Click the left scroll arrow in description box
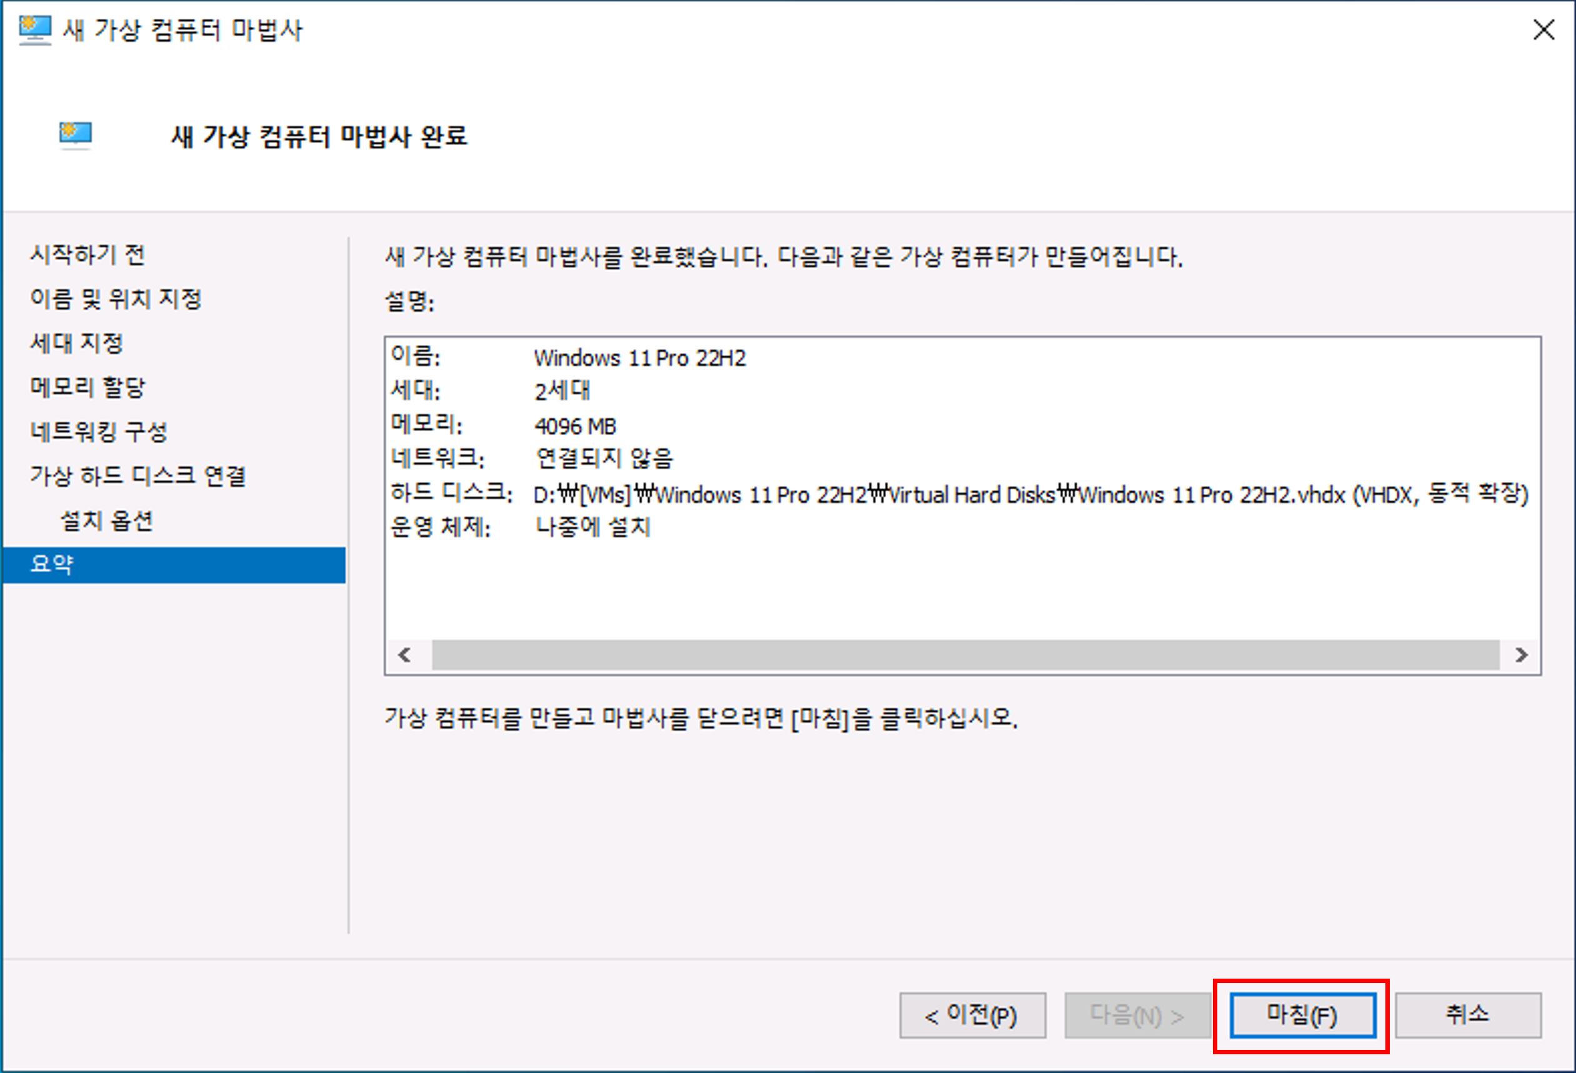This screenshot has height=1073, width=1576. [405, 655]
